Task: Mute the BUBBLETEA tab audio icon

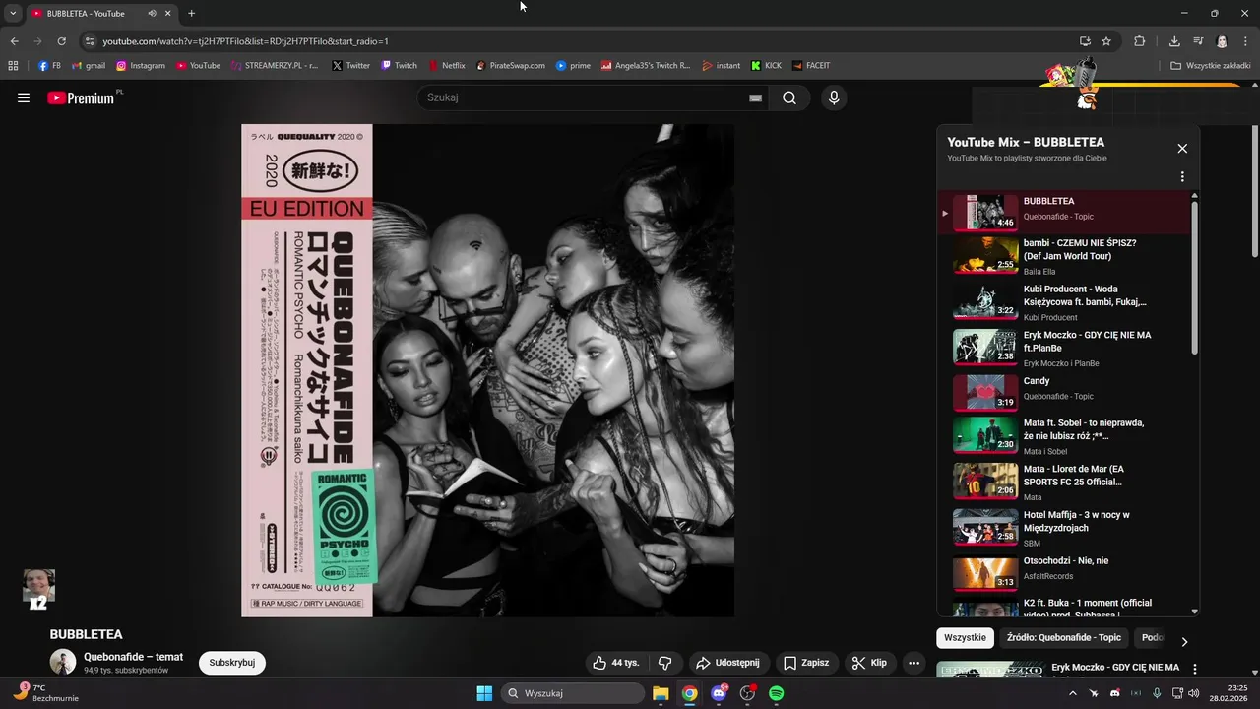Action: [x=152, y=13]
